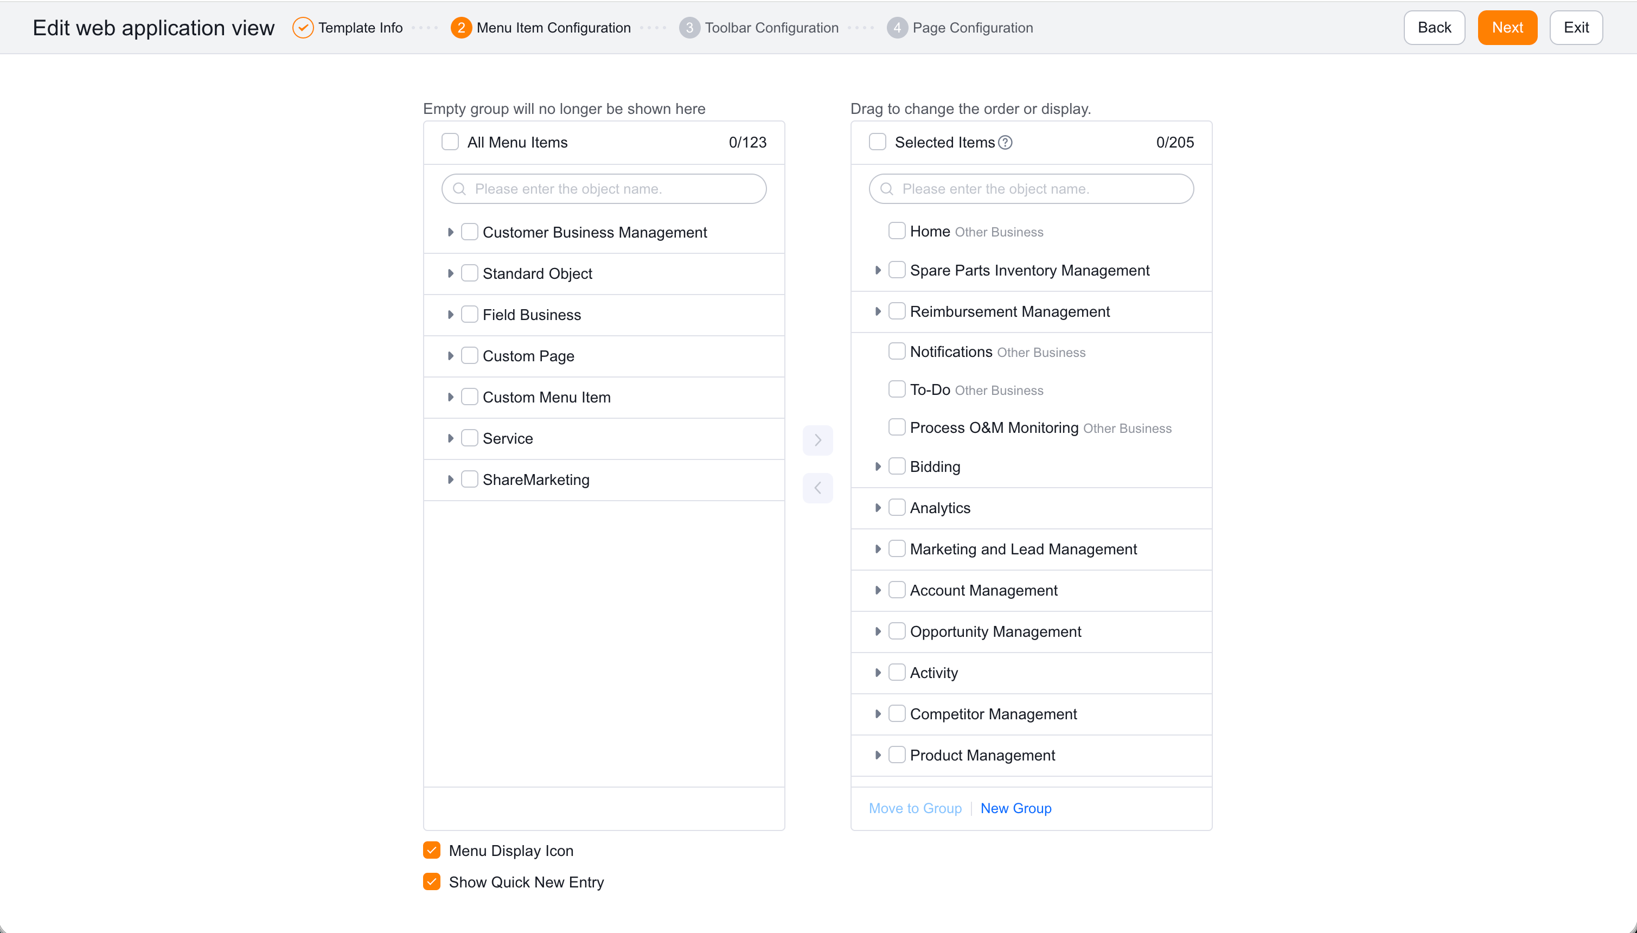The height and width of the screenshot is (933, 1637).
Task: Select the Custom Page row label
Action: point(528,356)
